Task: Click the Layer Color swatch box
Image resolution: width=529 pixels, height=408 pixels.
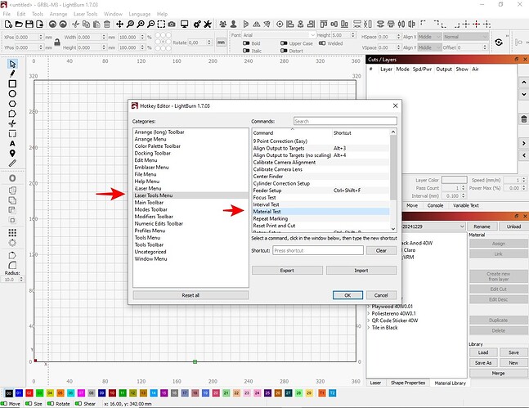Action: (454, 180)
